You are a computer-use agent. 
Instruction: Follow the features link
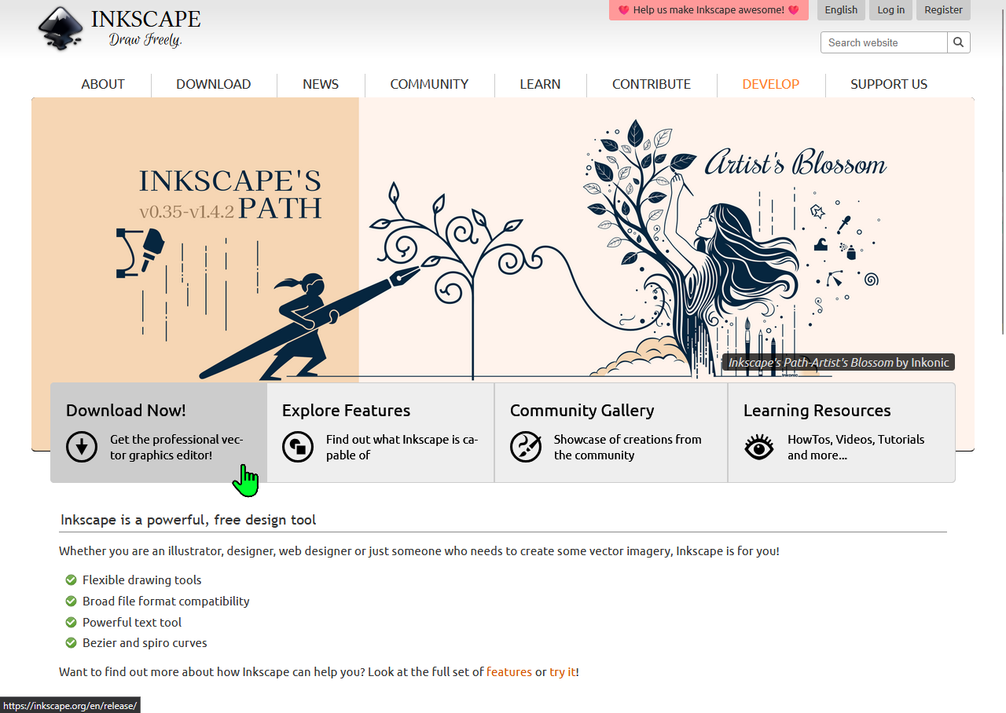(x=509, y=671)
